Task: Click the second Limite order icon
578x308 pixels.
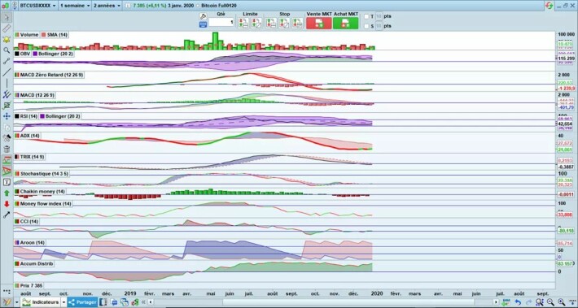Action: pyautogui.click(x=256, y=23)
